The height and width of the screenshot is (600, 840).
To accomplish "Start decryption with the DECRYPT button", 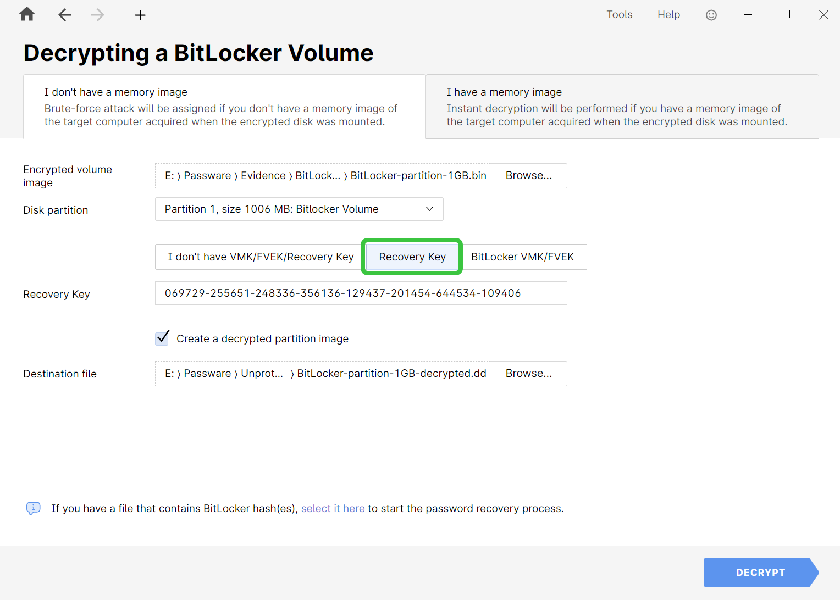I will 761,573.
